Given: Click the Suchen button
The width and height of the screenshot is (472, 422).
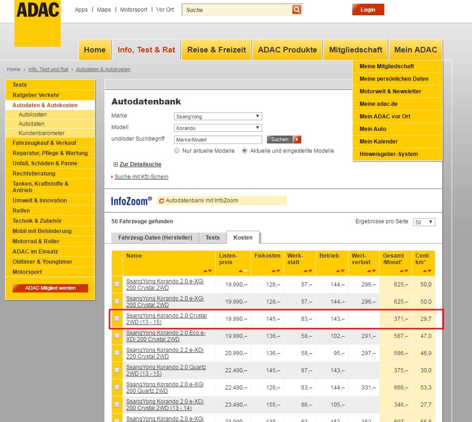Looking at the screenshot, I should pos(280,140).
